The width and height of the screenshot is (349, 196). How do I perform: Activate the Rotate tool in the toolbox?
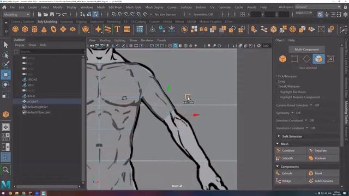(5, 85)
